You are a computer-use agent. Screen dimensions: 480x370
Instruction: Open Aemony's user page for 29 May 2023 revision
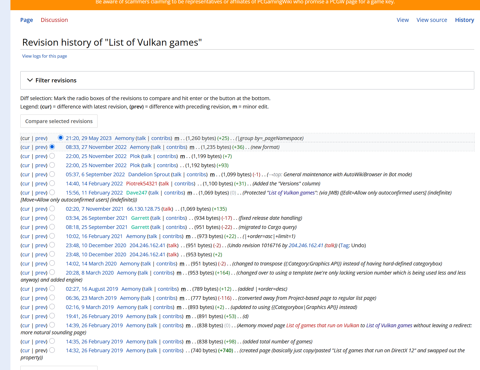pos(125,138)
